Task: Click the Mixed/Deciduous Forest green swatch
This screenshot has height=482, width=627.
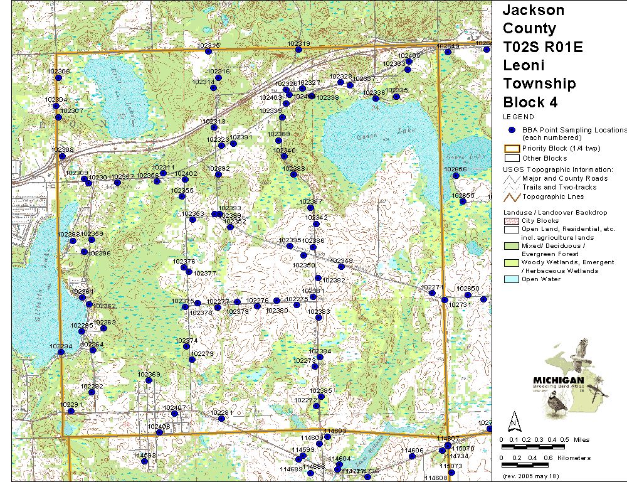Action: [x=512, y=246]
